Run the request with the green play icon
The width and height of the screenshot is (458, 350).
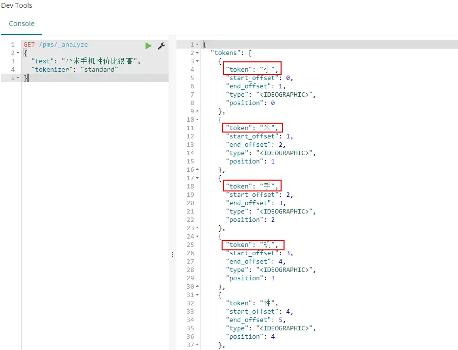148,46
